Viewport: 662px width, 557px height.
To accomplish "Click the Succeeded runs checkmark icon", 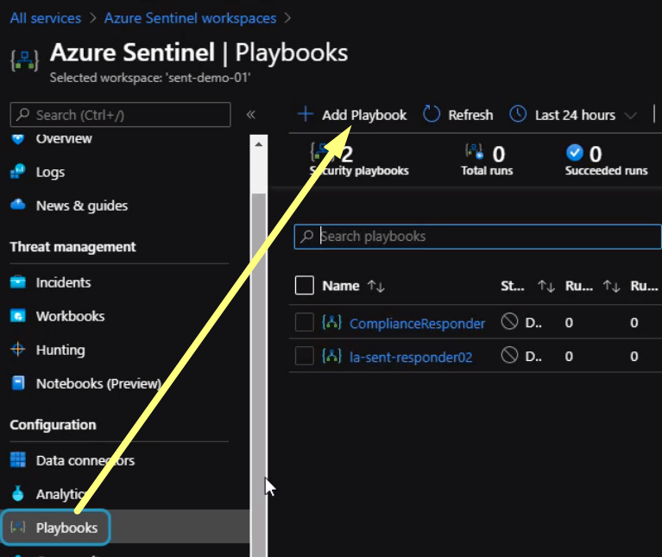I will point(575,153).
